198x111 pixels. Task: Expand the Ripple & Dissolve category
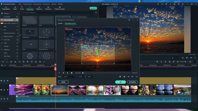click(2, 36)
